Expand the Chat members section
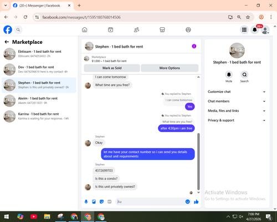Viewport: 277px width, 222px height. 237,101
